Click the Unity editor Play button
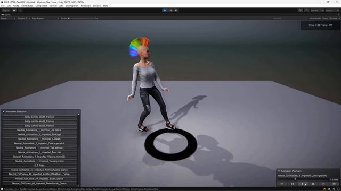The image size is (341, 191). 165,10
